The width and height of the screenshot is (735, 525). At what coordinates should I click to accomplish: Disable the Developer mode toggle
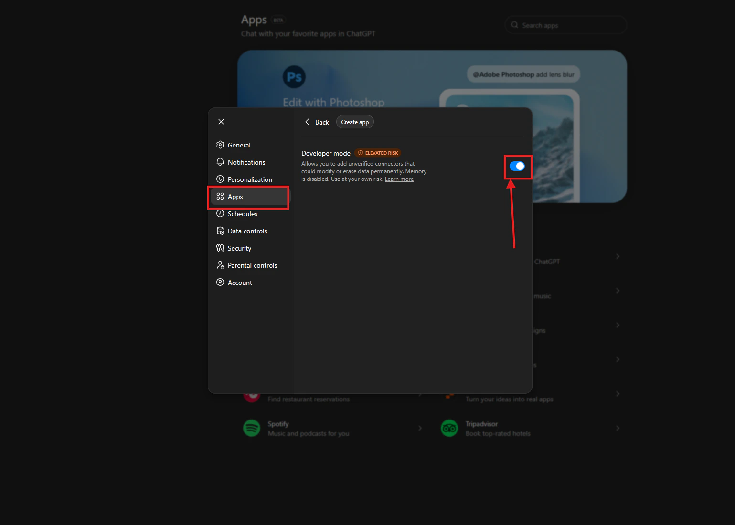coord(518,166)
